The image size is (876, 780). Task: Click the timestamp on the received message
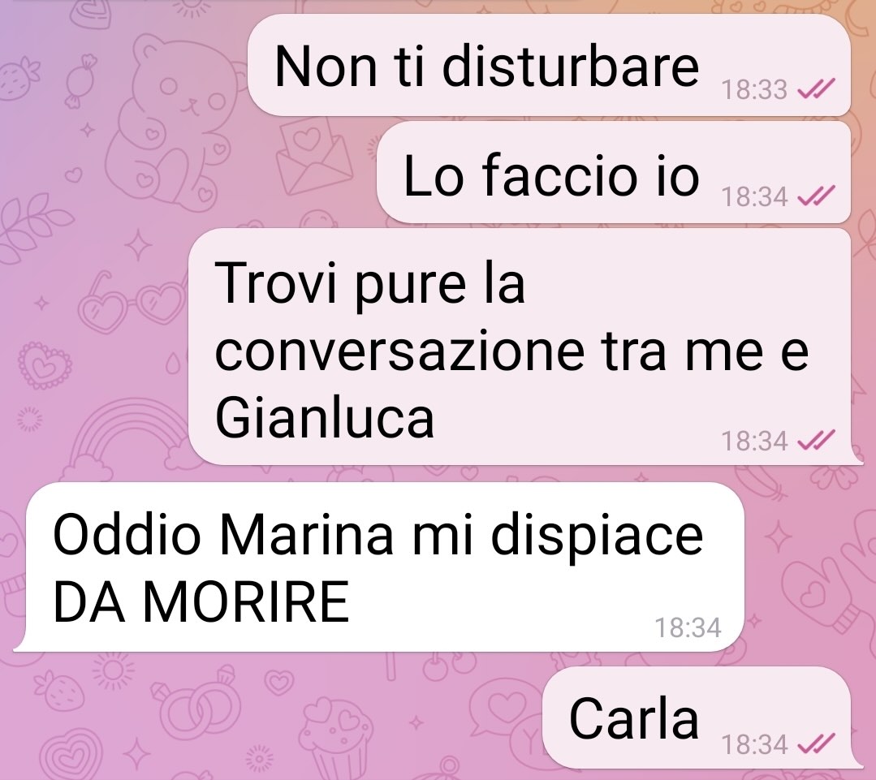[688, 627]
